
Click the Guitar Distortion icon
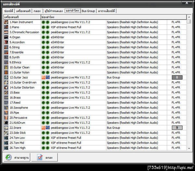pyautogui.click(x=6, y=88)
